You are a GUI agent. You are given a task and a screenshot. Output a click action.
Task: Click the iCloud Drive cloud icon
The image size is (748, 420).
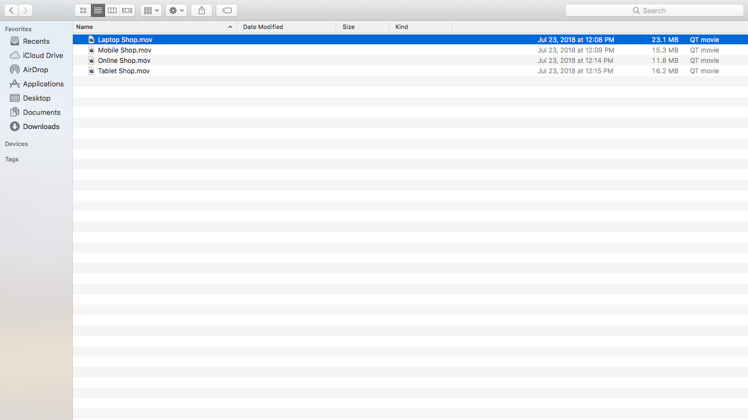(x=15, y=55)
